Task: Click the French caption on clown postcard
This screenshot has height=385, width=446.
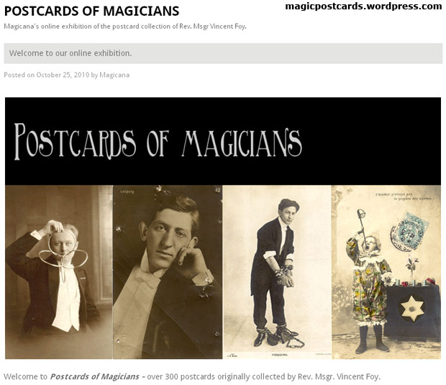Action: click(x=404, y=196)
